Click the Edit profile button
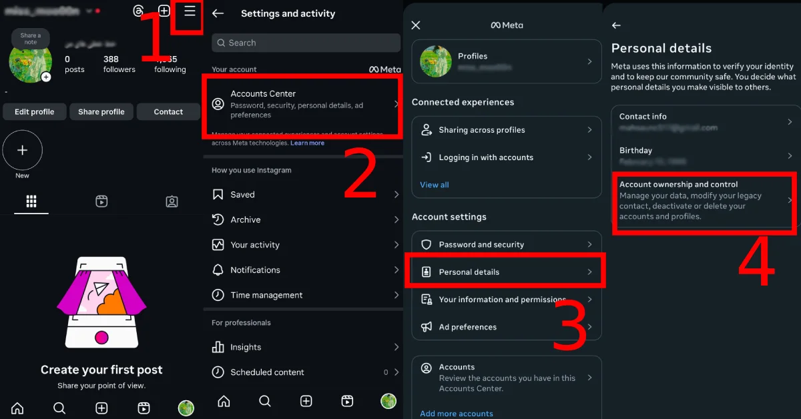This screenshot has height=419, width=801. pos(34,111)
